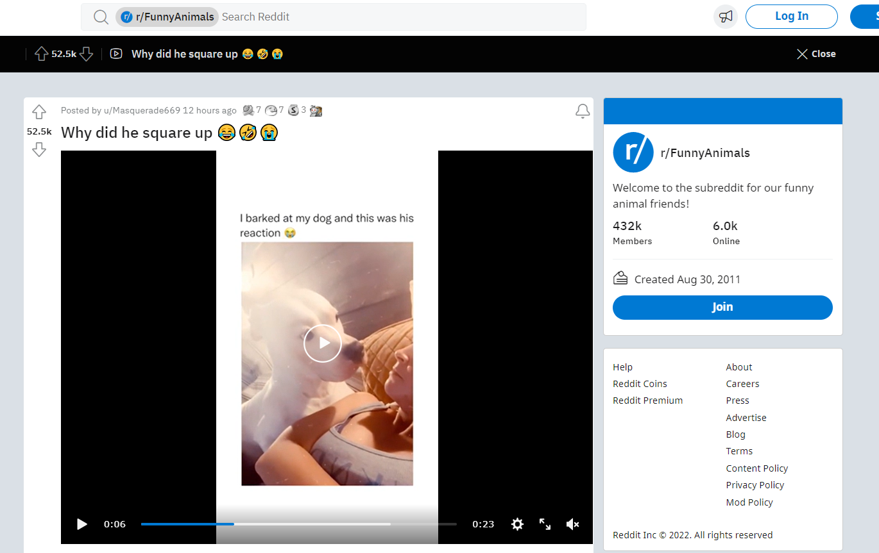879x553 pixels.
Task: Click the 'Created Aug 30, 2011' text
Action: pos(687,279)
